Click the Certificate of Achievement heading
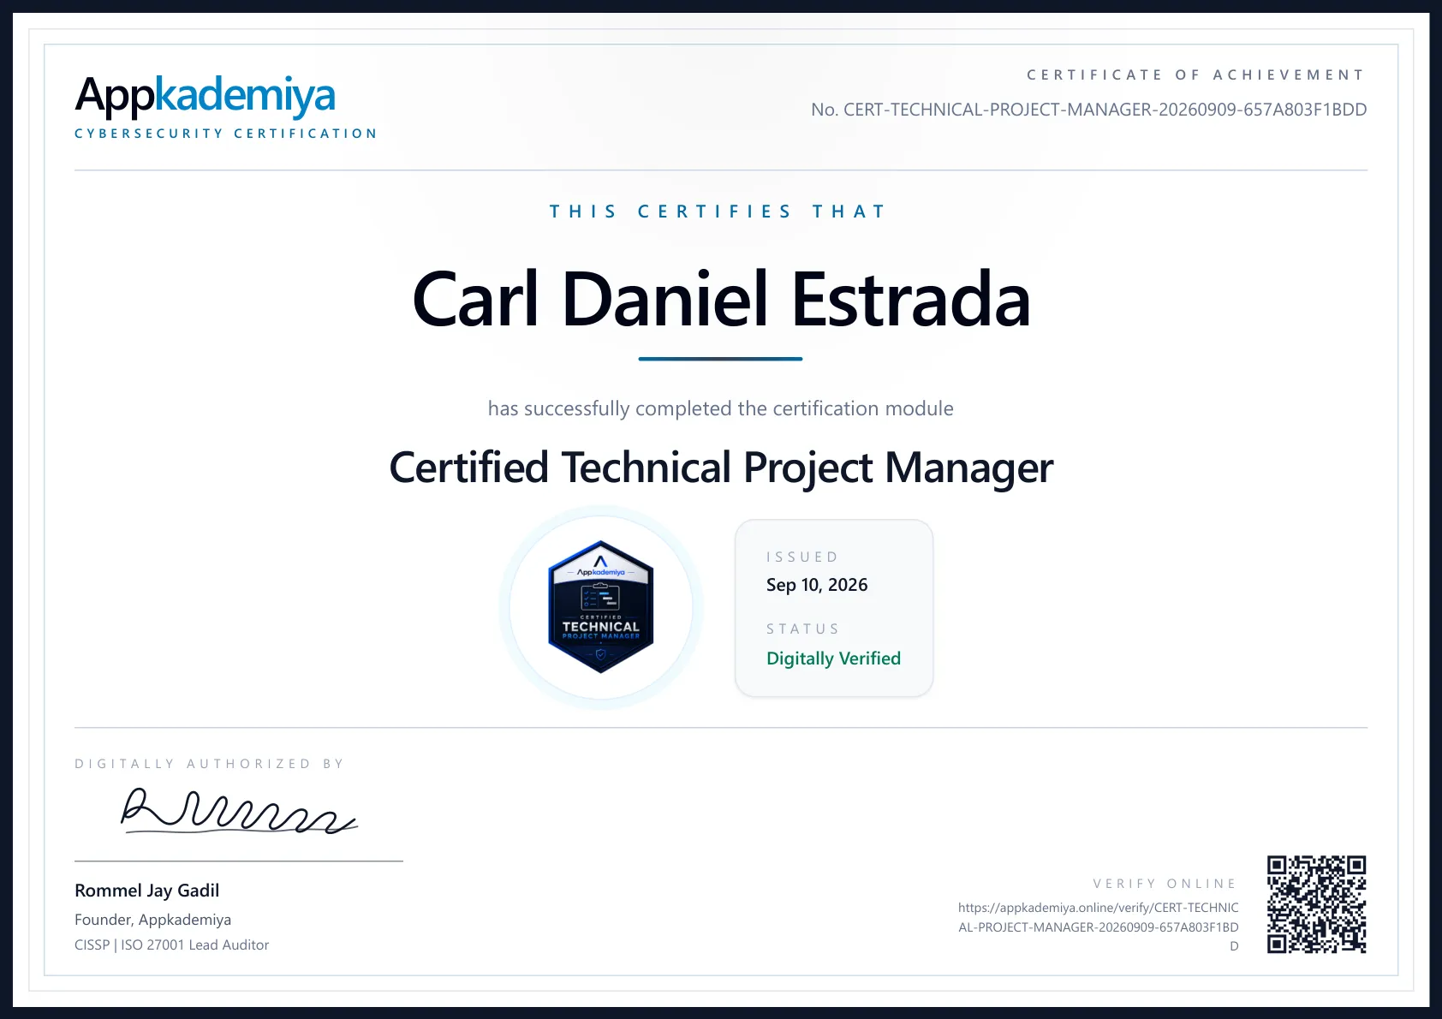 pos(1195,75)
